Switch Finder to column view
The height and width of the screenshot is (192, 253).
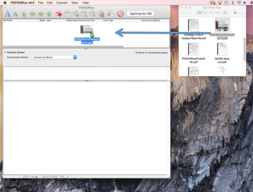click(211, 13)
